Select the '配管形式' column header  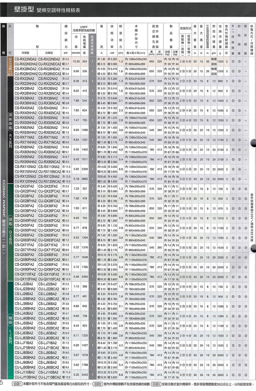[x=185, y=28]
